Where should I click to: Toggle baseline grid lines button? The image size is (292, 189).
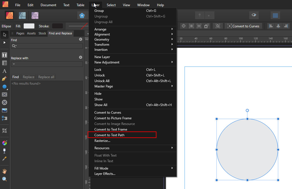(x=275, y=15)
